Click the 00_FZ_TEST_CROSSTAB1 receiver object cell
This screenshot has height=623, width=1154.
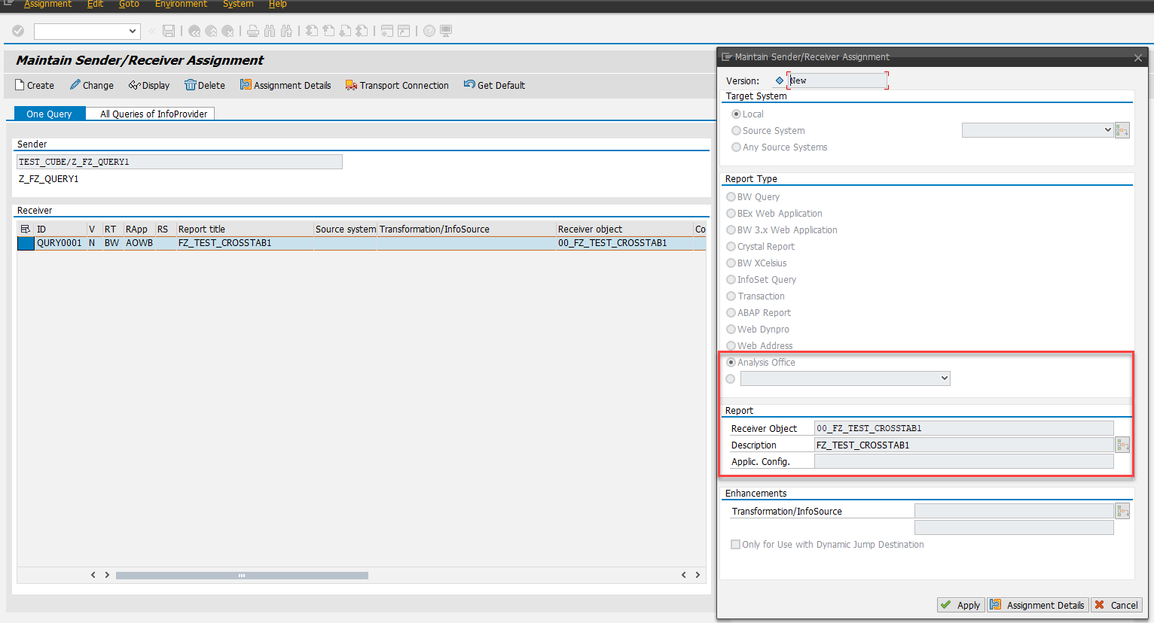pyautogui.click(x=624, y=243)
